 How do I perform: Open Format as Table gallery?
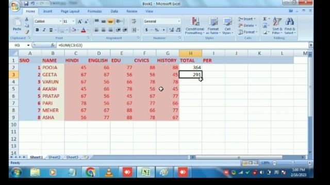click(213, 26)
